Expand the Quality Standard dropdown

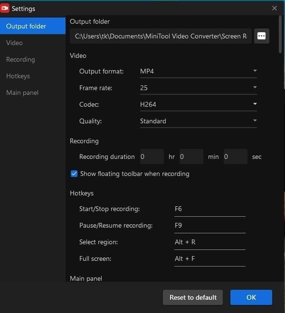tap(198, 121)
